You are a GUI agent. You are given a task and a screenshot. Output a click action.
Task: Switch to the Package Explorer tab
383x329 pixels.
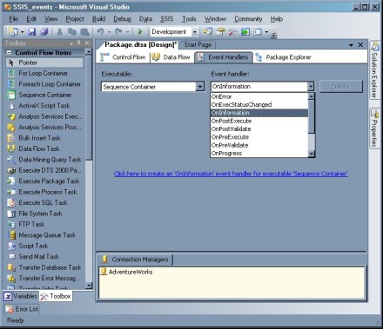[284, 57]
